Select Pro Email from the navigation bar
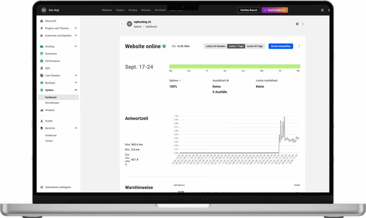Viewport: 366px width, 218px height. click(x=160, y=10)
